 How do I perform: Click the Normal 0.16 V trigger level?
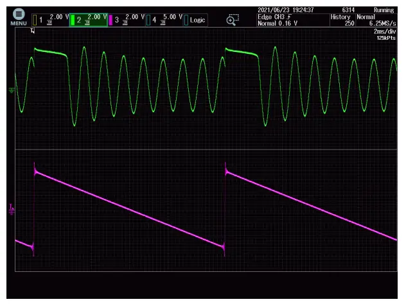coord(278,23)
